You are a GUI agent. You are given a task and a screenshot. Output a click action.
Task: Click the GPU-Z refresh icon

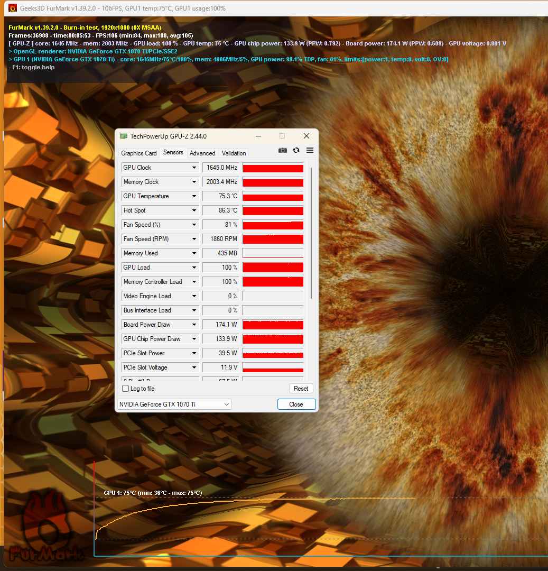[x=296, y=150]
